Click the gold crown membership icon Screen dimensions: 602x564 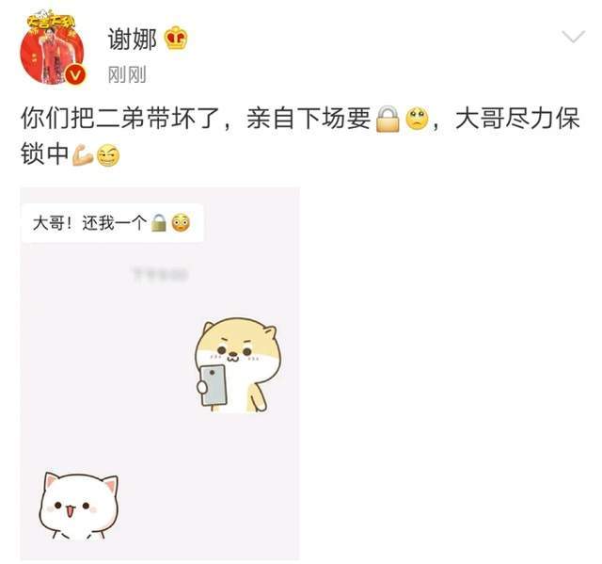pos(176,38)
